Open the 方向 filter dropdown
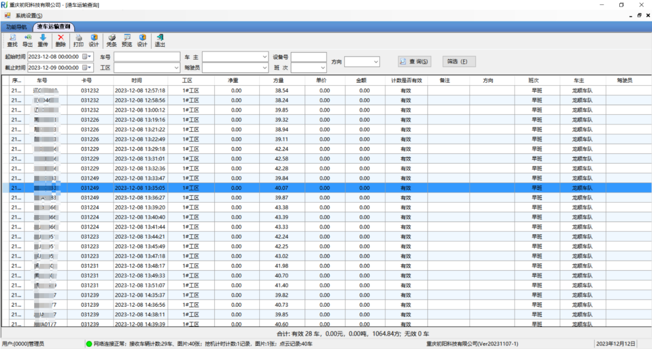The image size is (652, 349). coord(376,61)
